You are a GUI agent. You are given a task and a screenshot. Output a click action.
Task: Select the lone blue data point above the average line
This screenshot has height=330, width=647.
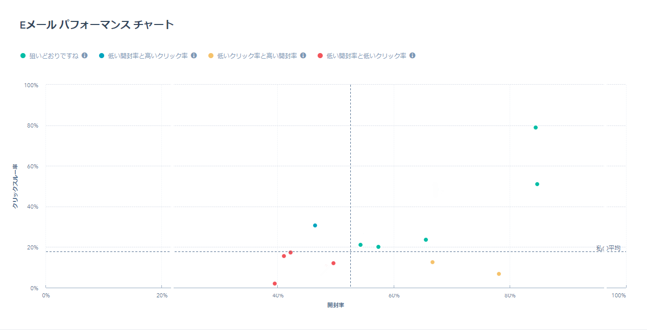point(314,224)
